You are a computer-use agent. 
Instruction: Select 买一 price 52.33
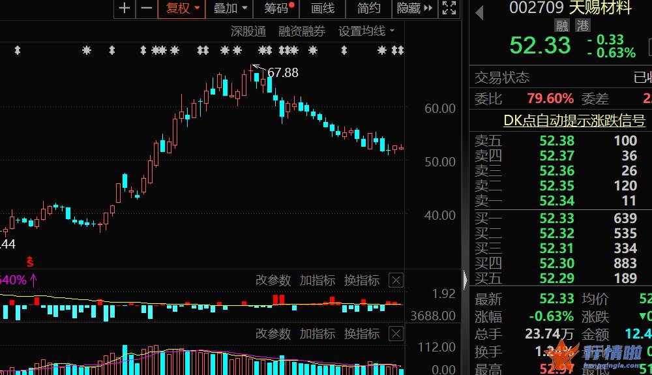557,218
